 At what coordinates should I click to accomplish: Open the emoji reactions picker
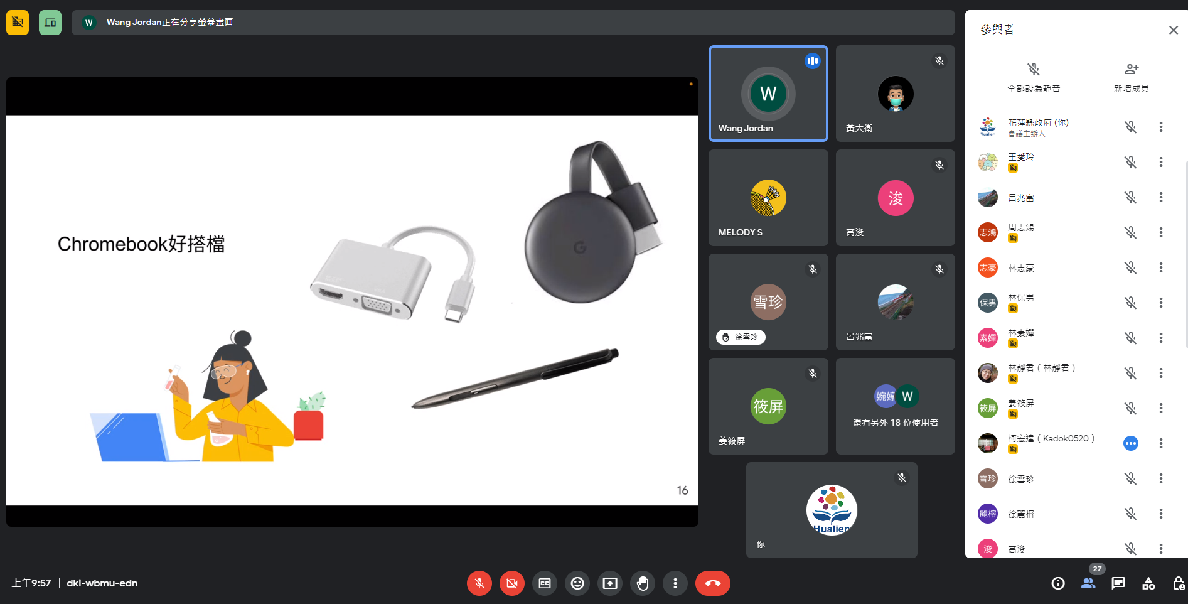(577, 583)
